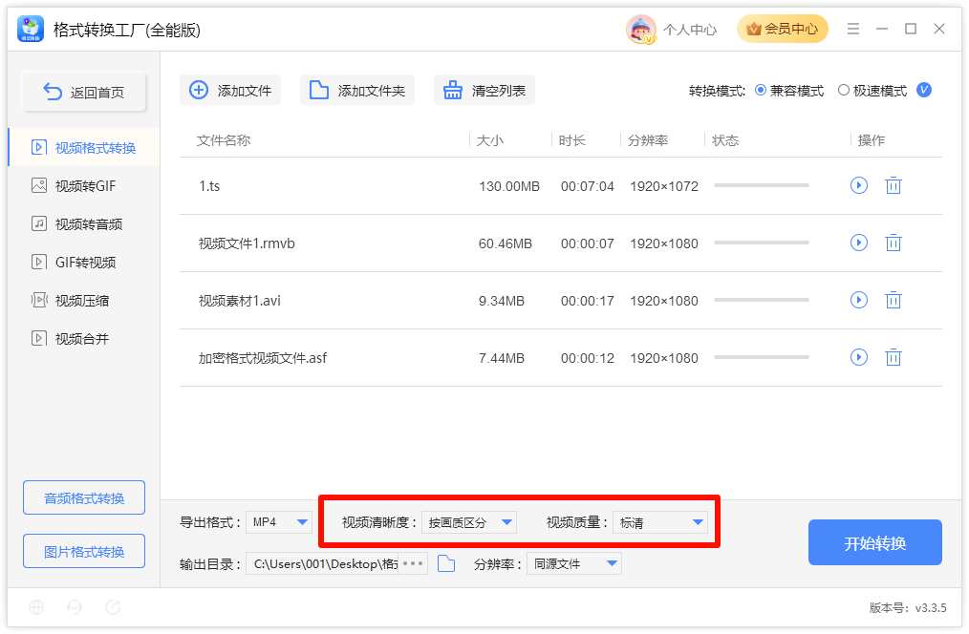969x634 pixels.
Task: Click the share icon in bottom bar
Action: (x=113, y=607)
